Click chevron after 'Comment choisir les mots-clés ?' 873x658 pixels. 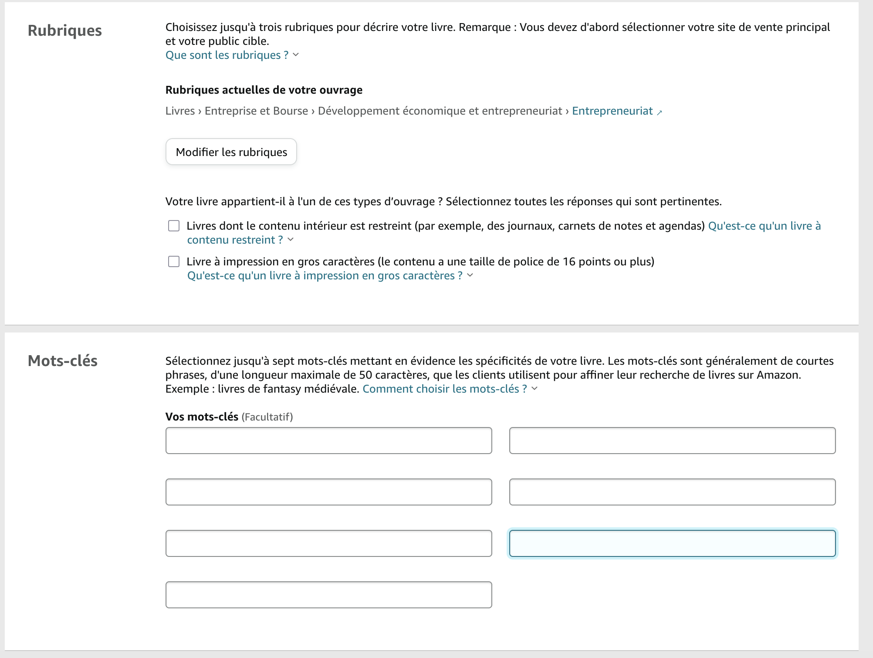(x=535, y=389)
